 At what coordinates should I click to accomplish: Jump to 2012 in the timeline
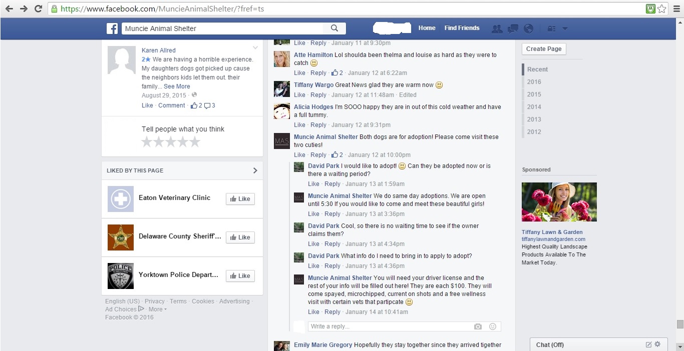pyautogui.click(x=534, y=132)
